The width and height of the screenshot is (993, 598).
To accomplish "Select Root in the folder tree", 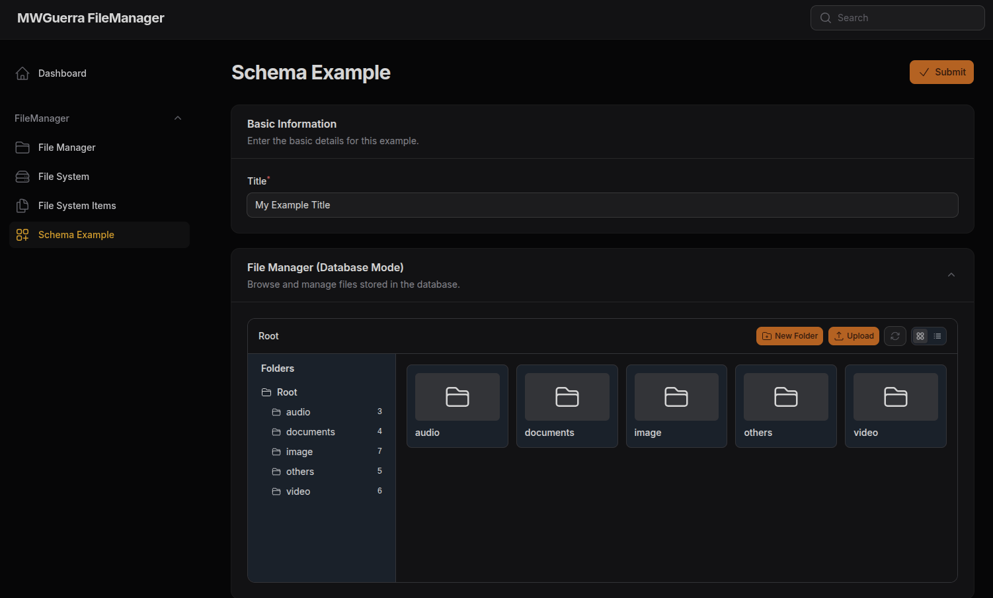I will (x=286, y=392).
